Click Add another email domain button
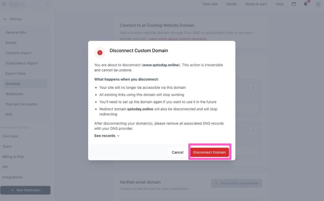The image size is (324, 201). [237, 183]
